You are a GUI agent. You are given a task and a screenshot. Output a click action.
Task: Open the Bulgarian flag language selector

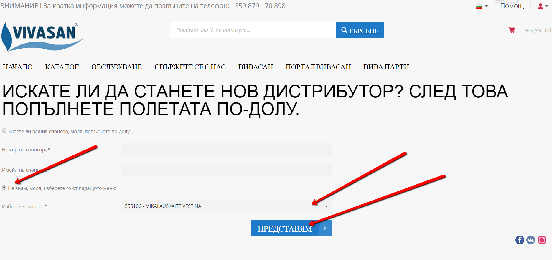pos(482,6)
